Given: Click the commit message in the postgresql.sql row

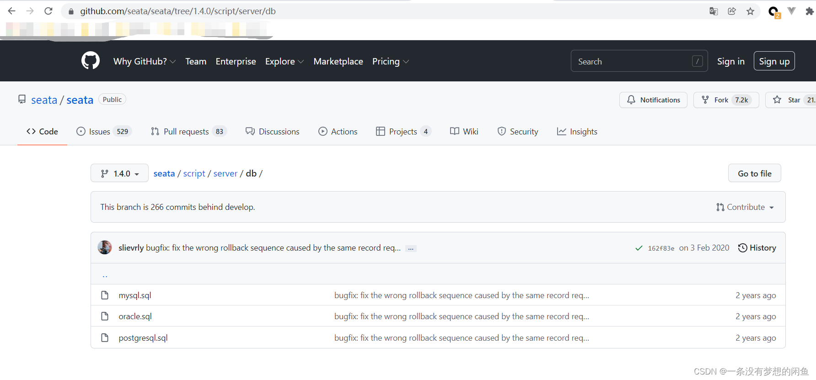Looking at the screenshot, I should (x=462, y=338).
